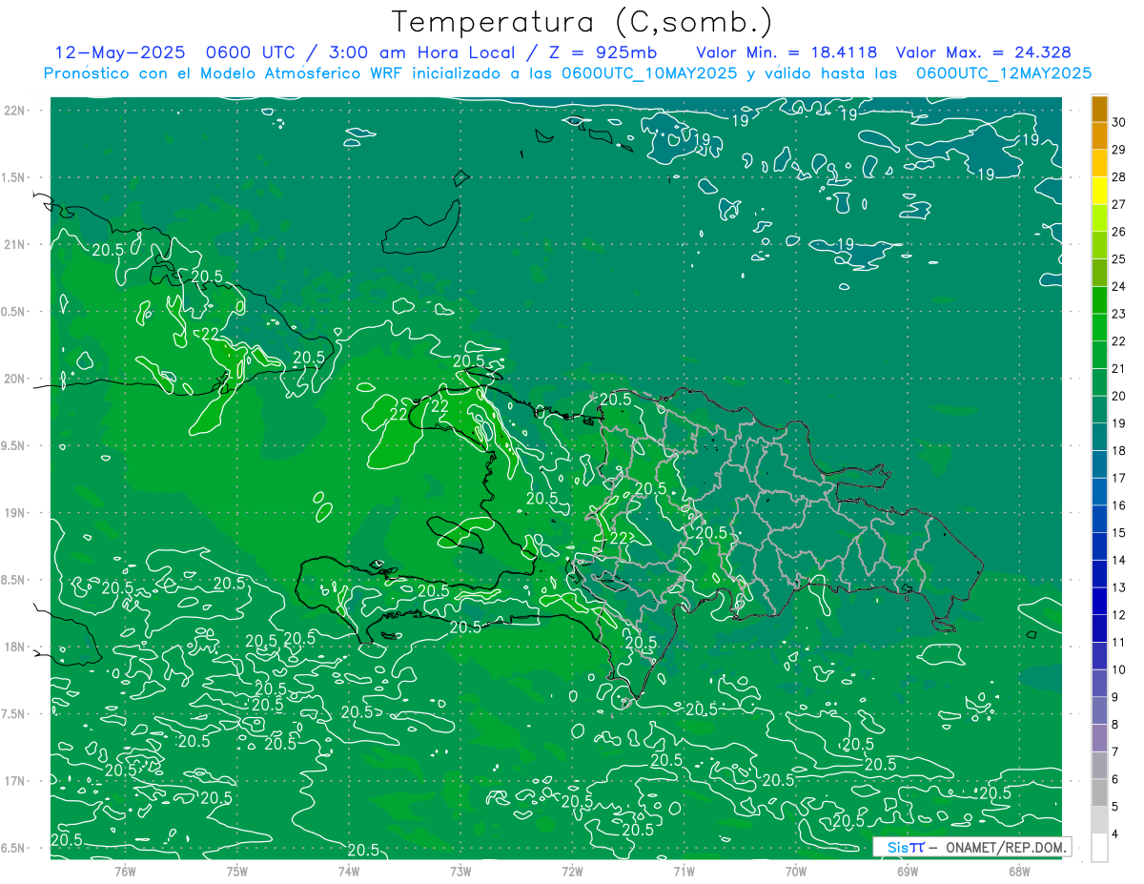Click the green legend swatch between 22 and 23

tap(1099, 327)
